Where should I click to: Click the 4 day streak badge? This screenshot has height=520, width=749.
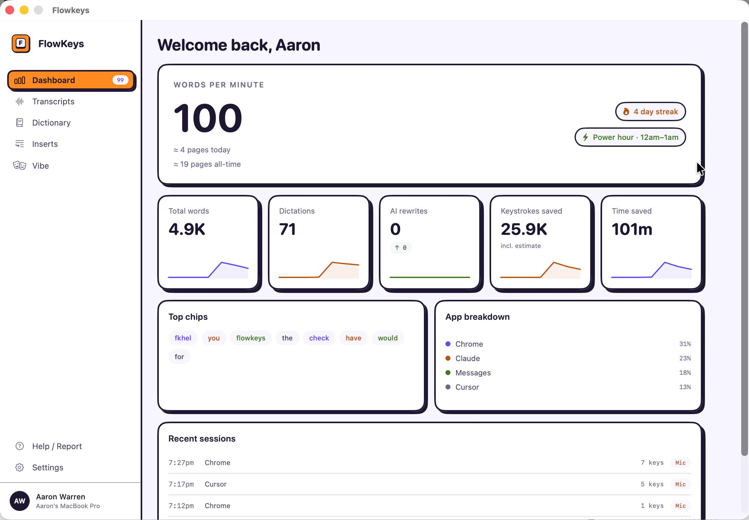[x=650, y=111]
